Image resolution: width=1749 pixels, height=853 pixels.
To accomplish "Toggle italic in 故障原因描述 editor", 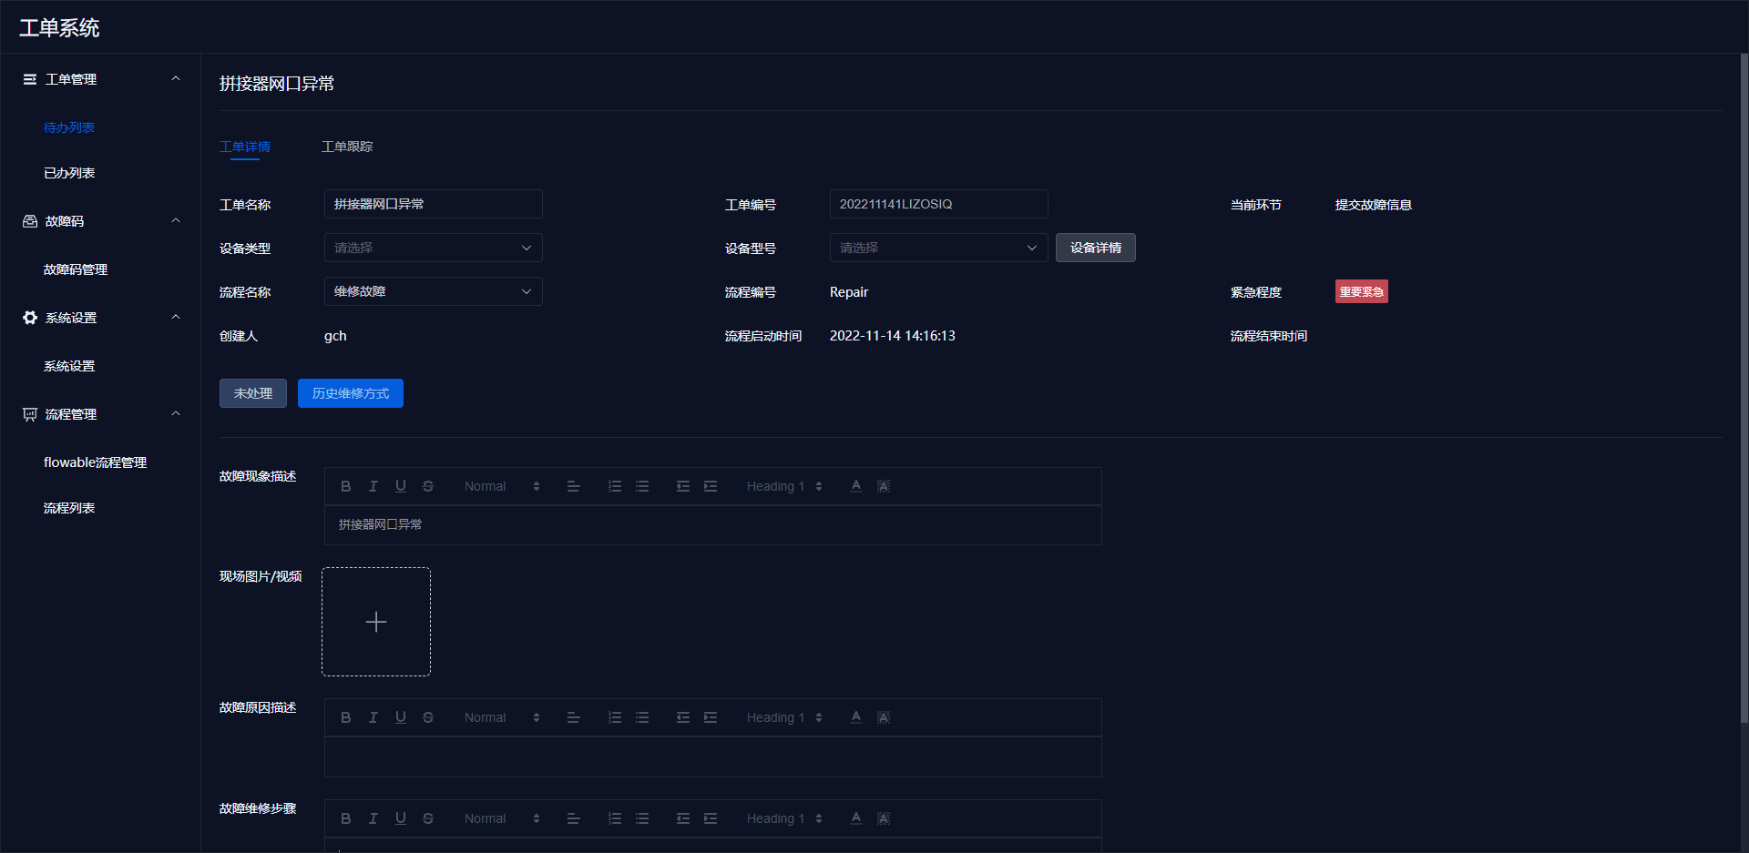I will pos(373,717).
